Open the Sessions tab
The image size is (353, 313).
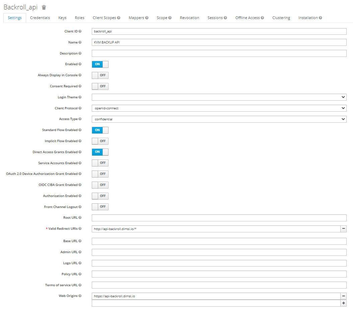[x=217, y=18]
